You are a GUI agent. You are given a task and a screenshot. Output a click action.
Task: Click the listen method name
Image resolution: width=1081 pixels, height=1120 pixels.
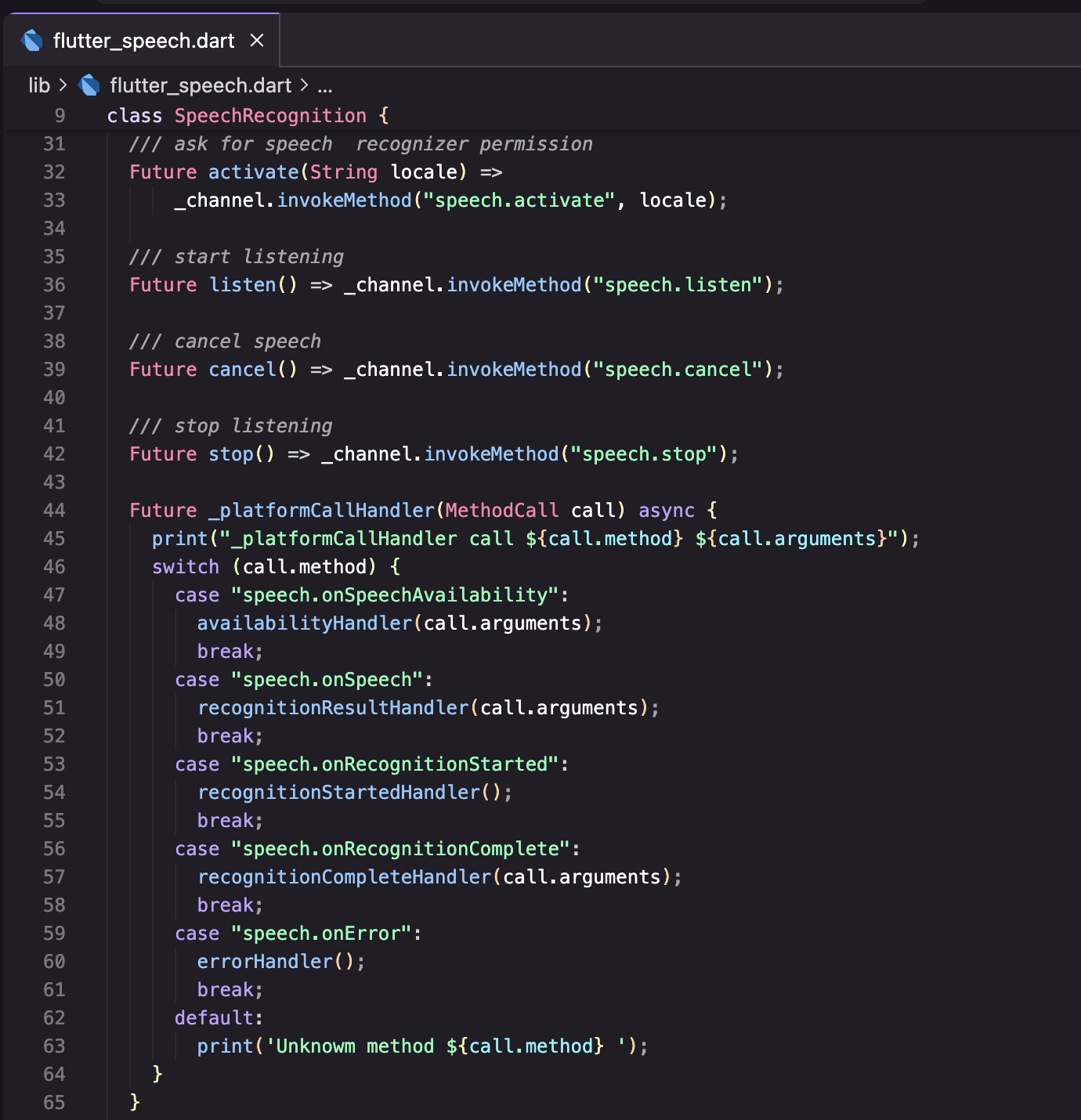pos(243,285)
